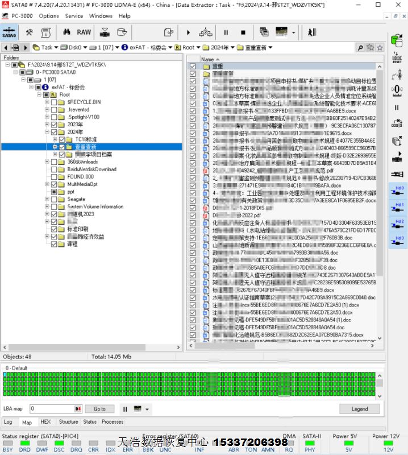Expand the MultiMediaOpt folder node
Image resolution: width=408 pixels, height=455 pixels.
pos(47,184)
